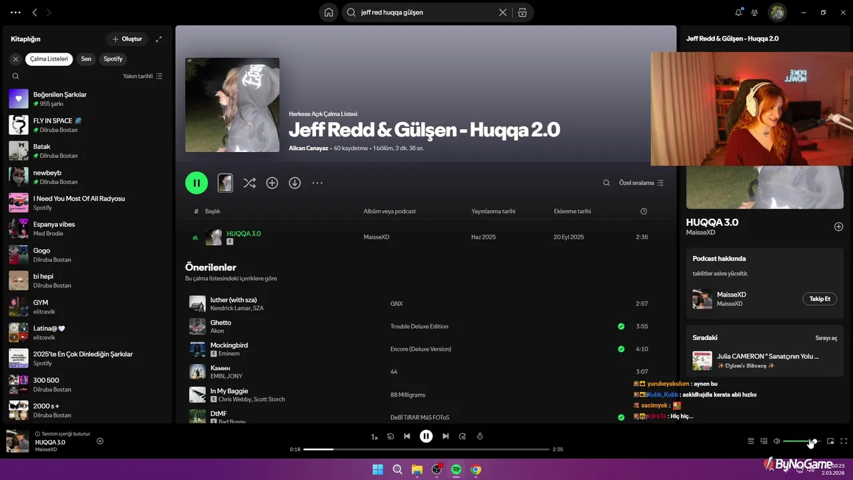Open the Özel sıralama sort dropdown
Viewport: 853px width, 480px height.
coord(641,183)
